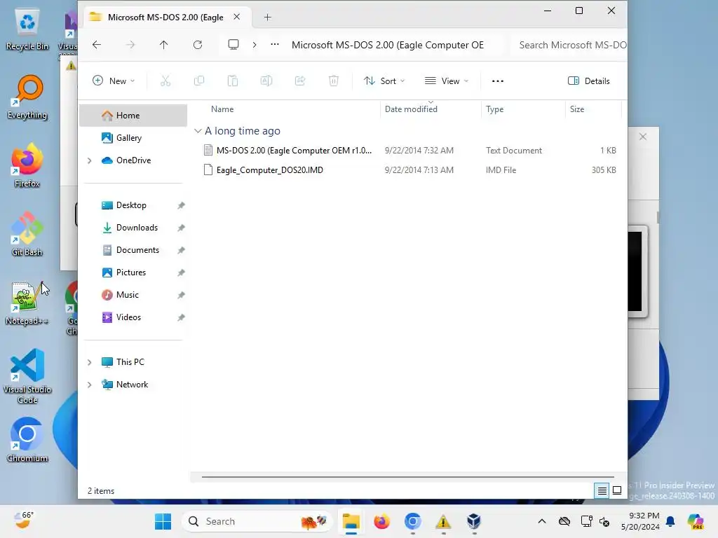This screenshot has width=718, height=538.
Task: Open Chromium from the taskbar
Action: (x=412, y=521)
